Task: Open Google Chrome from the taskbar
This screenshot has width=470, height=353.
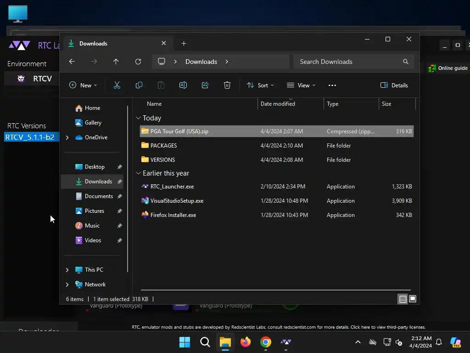Action: pos(266,342)
